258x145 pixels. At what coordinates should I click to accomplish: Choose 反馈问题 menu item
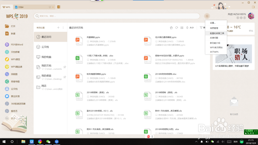click(216, 38)
